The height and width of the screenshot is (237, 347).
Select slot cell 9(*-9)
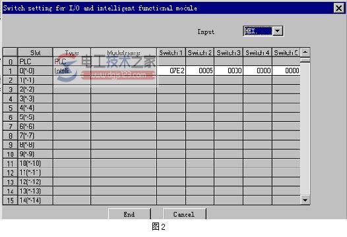pos(35,154)
